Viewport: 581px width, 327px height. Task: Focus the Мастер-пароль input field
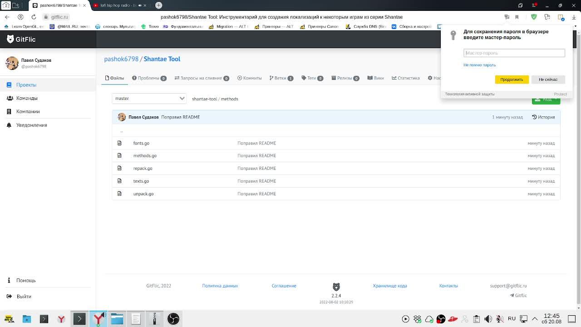[514, 53]
